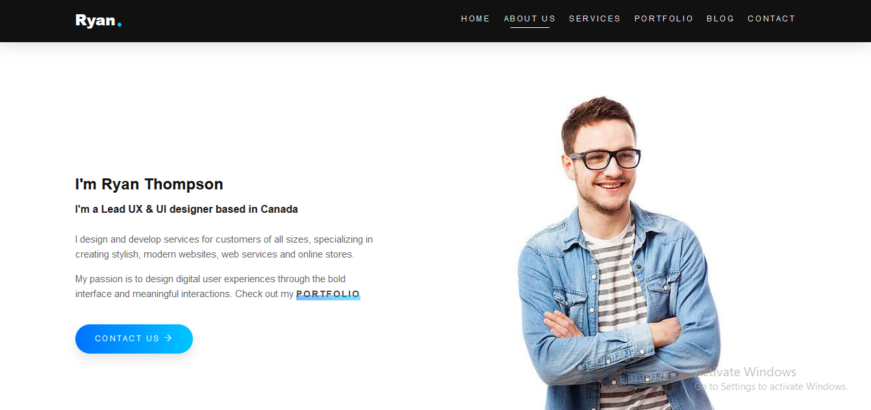Click the man's black eyeglasses in the photo
871x410 pixels.
coord(605,159)
